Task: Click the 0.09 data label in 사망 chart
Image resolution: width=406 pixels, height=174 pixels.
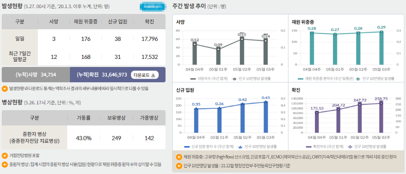Action: click(218, 45)
